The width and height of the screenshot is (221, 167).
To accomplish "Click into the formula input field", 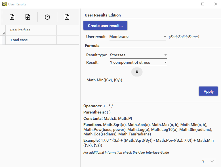I will pyautogui.click(x=152, y=80).
